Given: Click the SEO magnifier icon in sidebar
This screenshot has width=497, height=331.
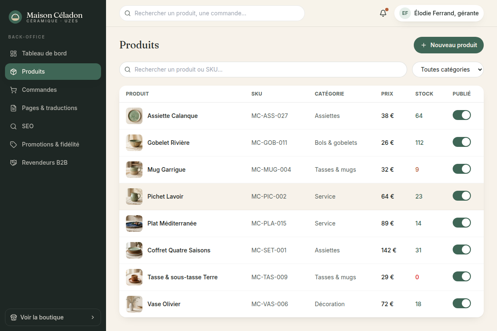Looking at the screenshot, I should pos(14,126).
